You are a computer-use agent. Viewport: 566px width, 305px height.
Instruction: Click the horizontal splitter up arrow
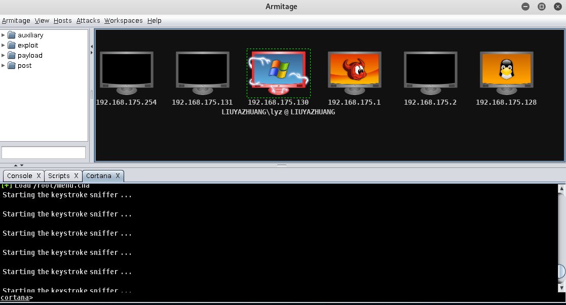16,165
